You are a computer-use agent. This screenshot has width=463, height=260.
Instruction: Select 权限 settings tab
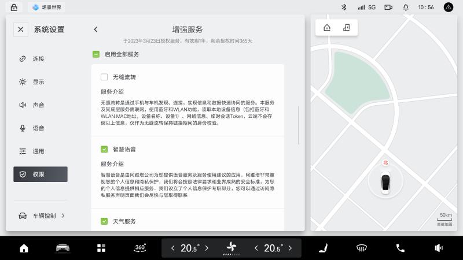pyautogui.click(x=41, y=174)
